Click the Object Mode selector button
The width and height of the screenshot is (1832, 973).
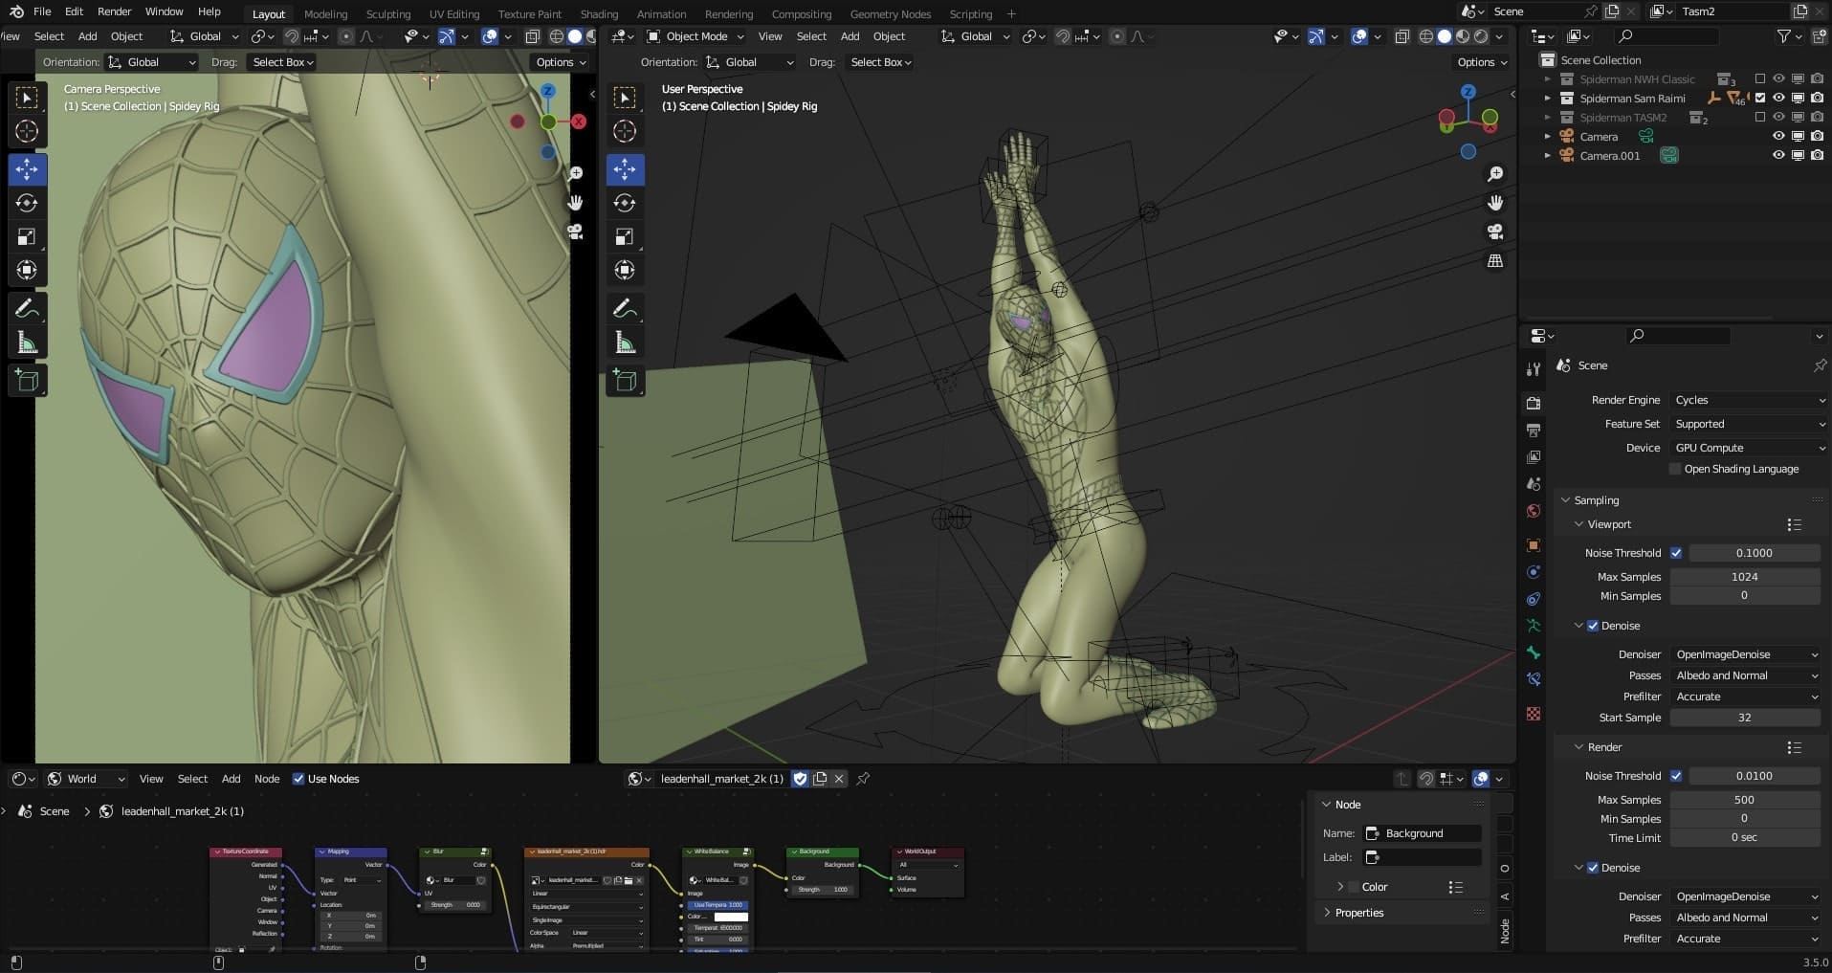pos(696,36)
